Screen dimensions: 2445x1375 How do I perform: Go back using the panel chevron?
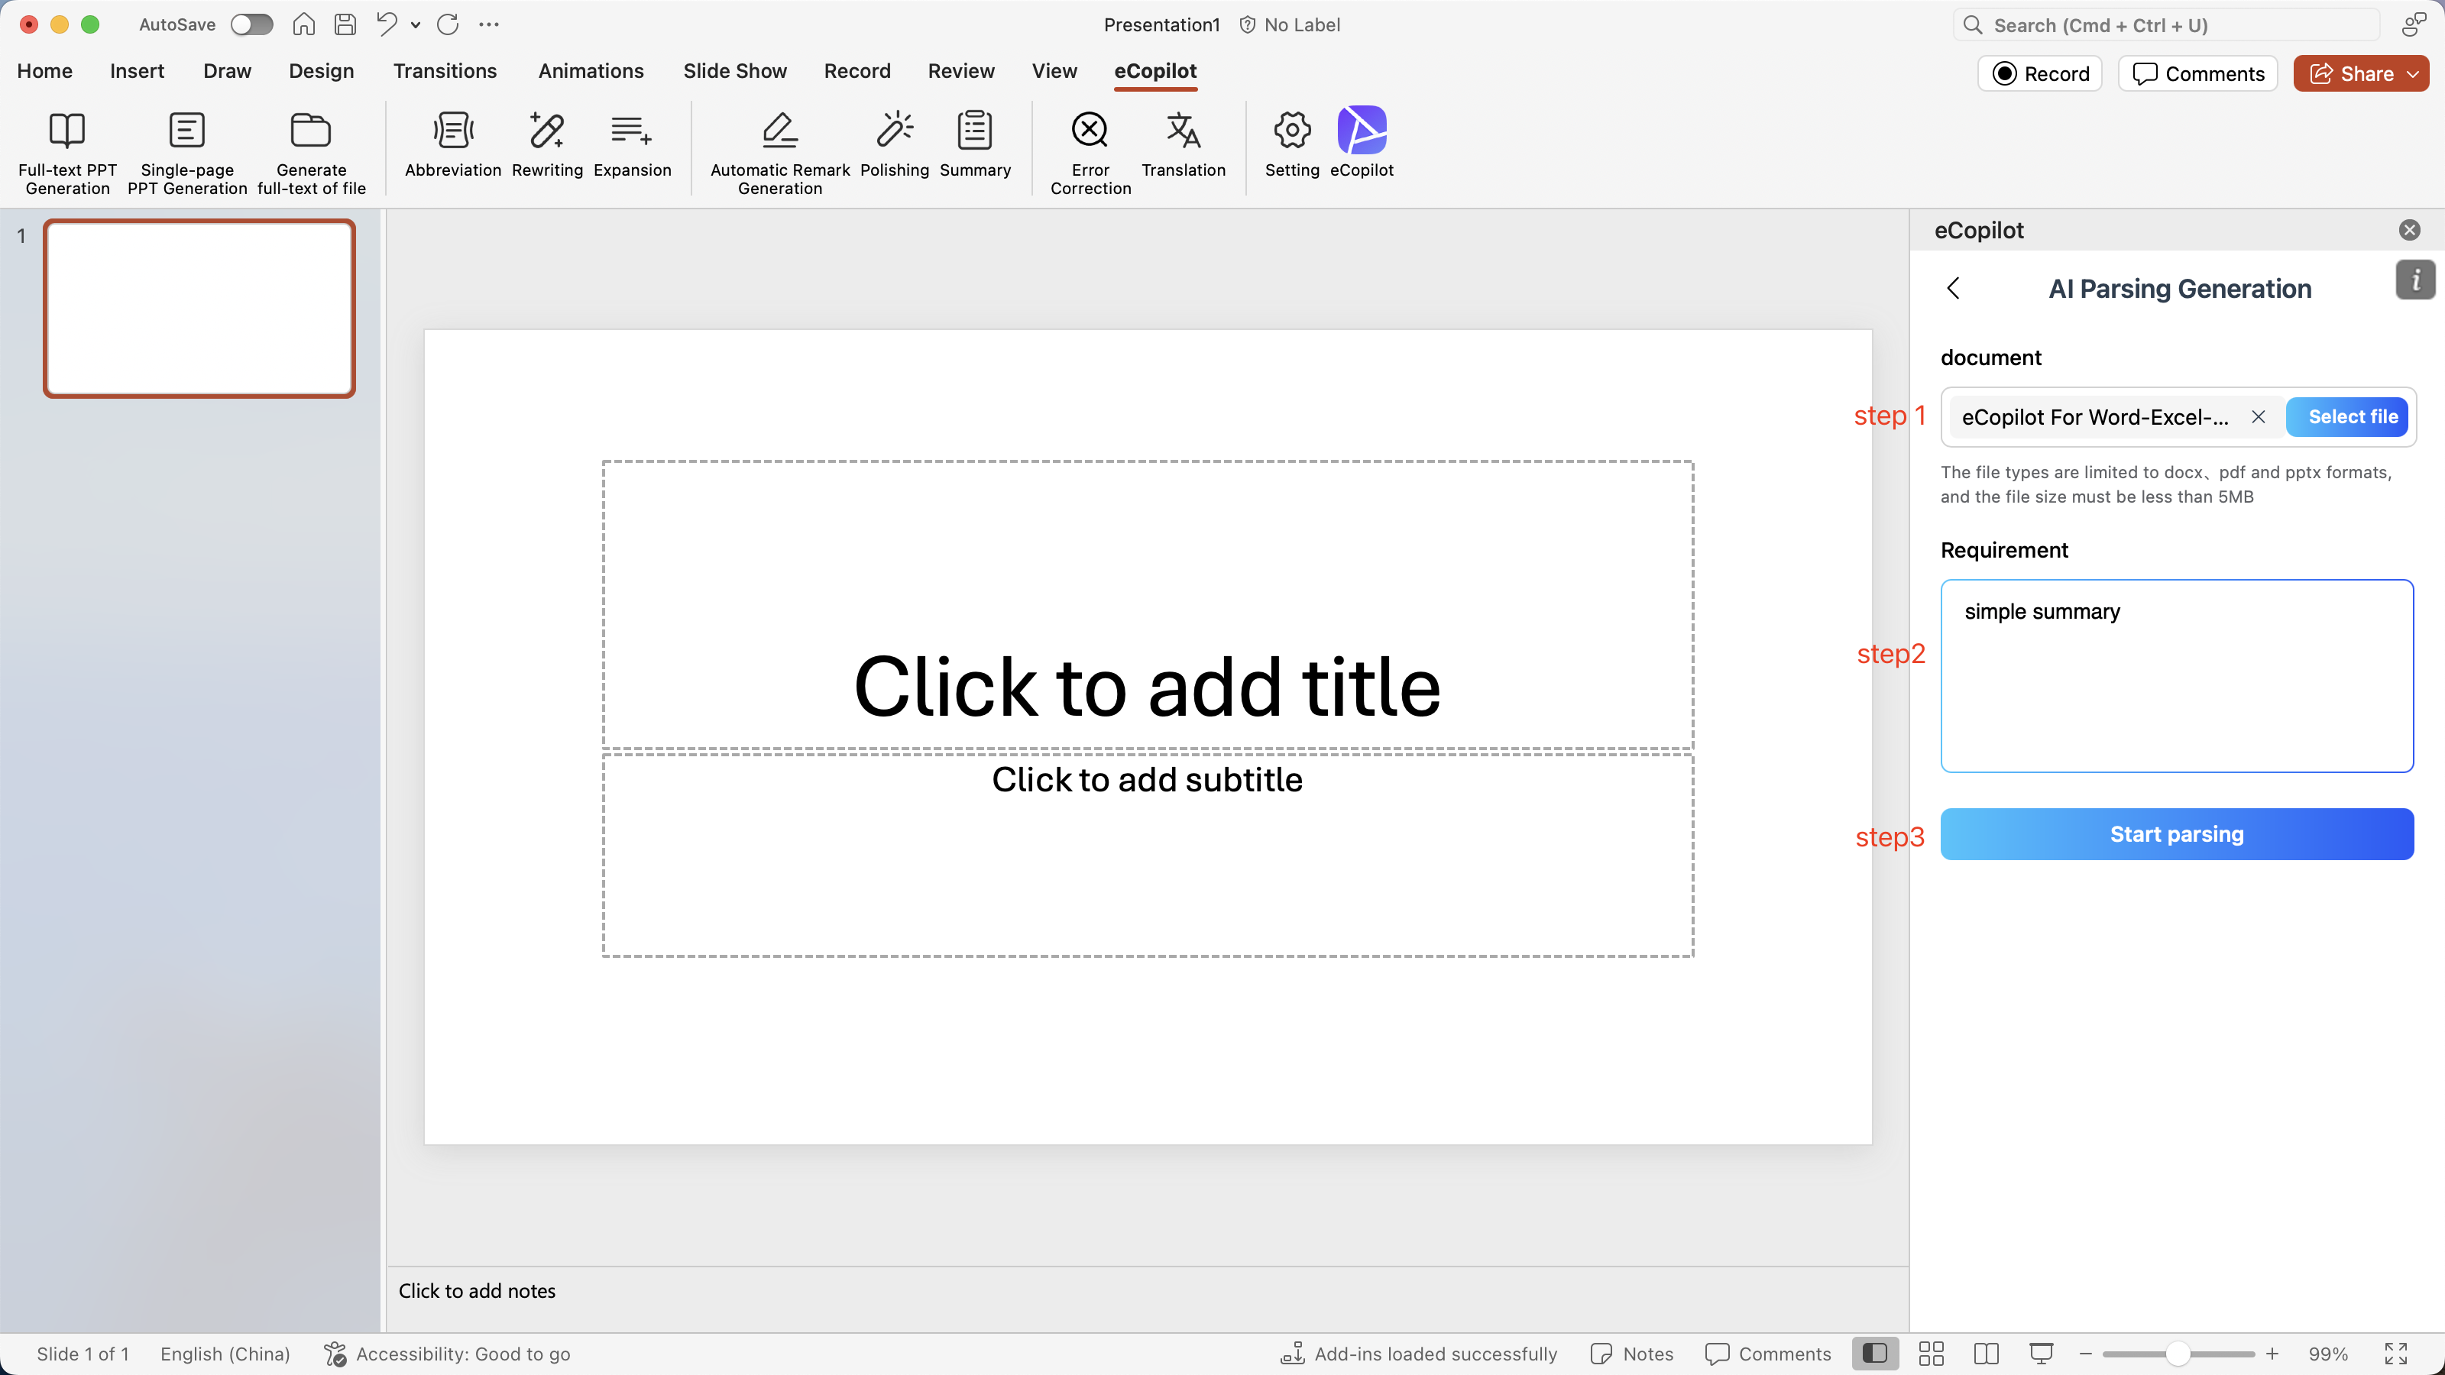click(1954, 289)
